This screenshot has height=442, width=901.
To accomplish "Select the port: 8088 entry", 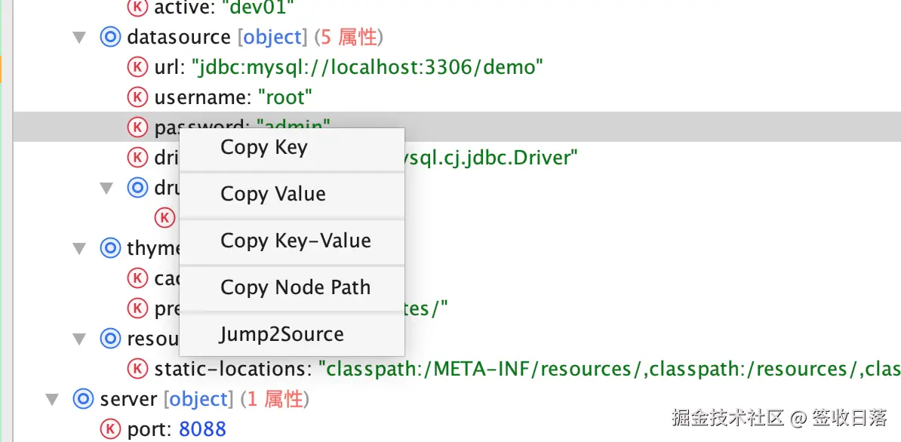I will pos(177,428).
